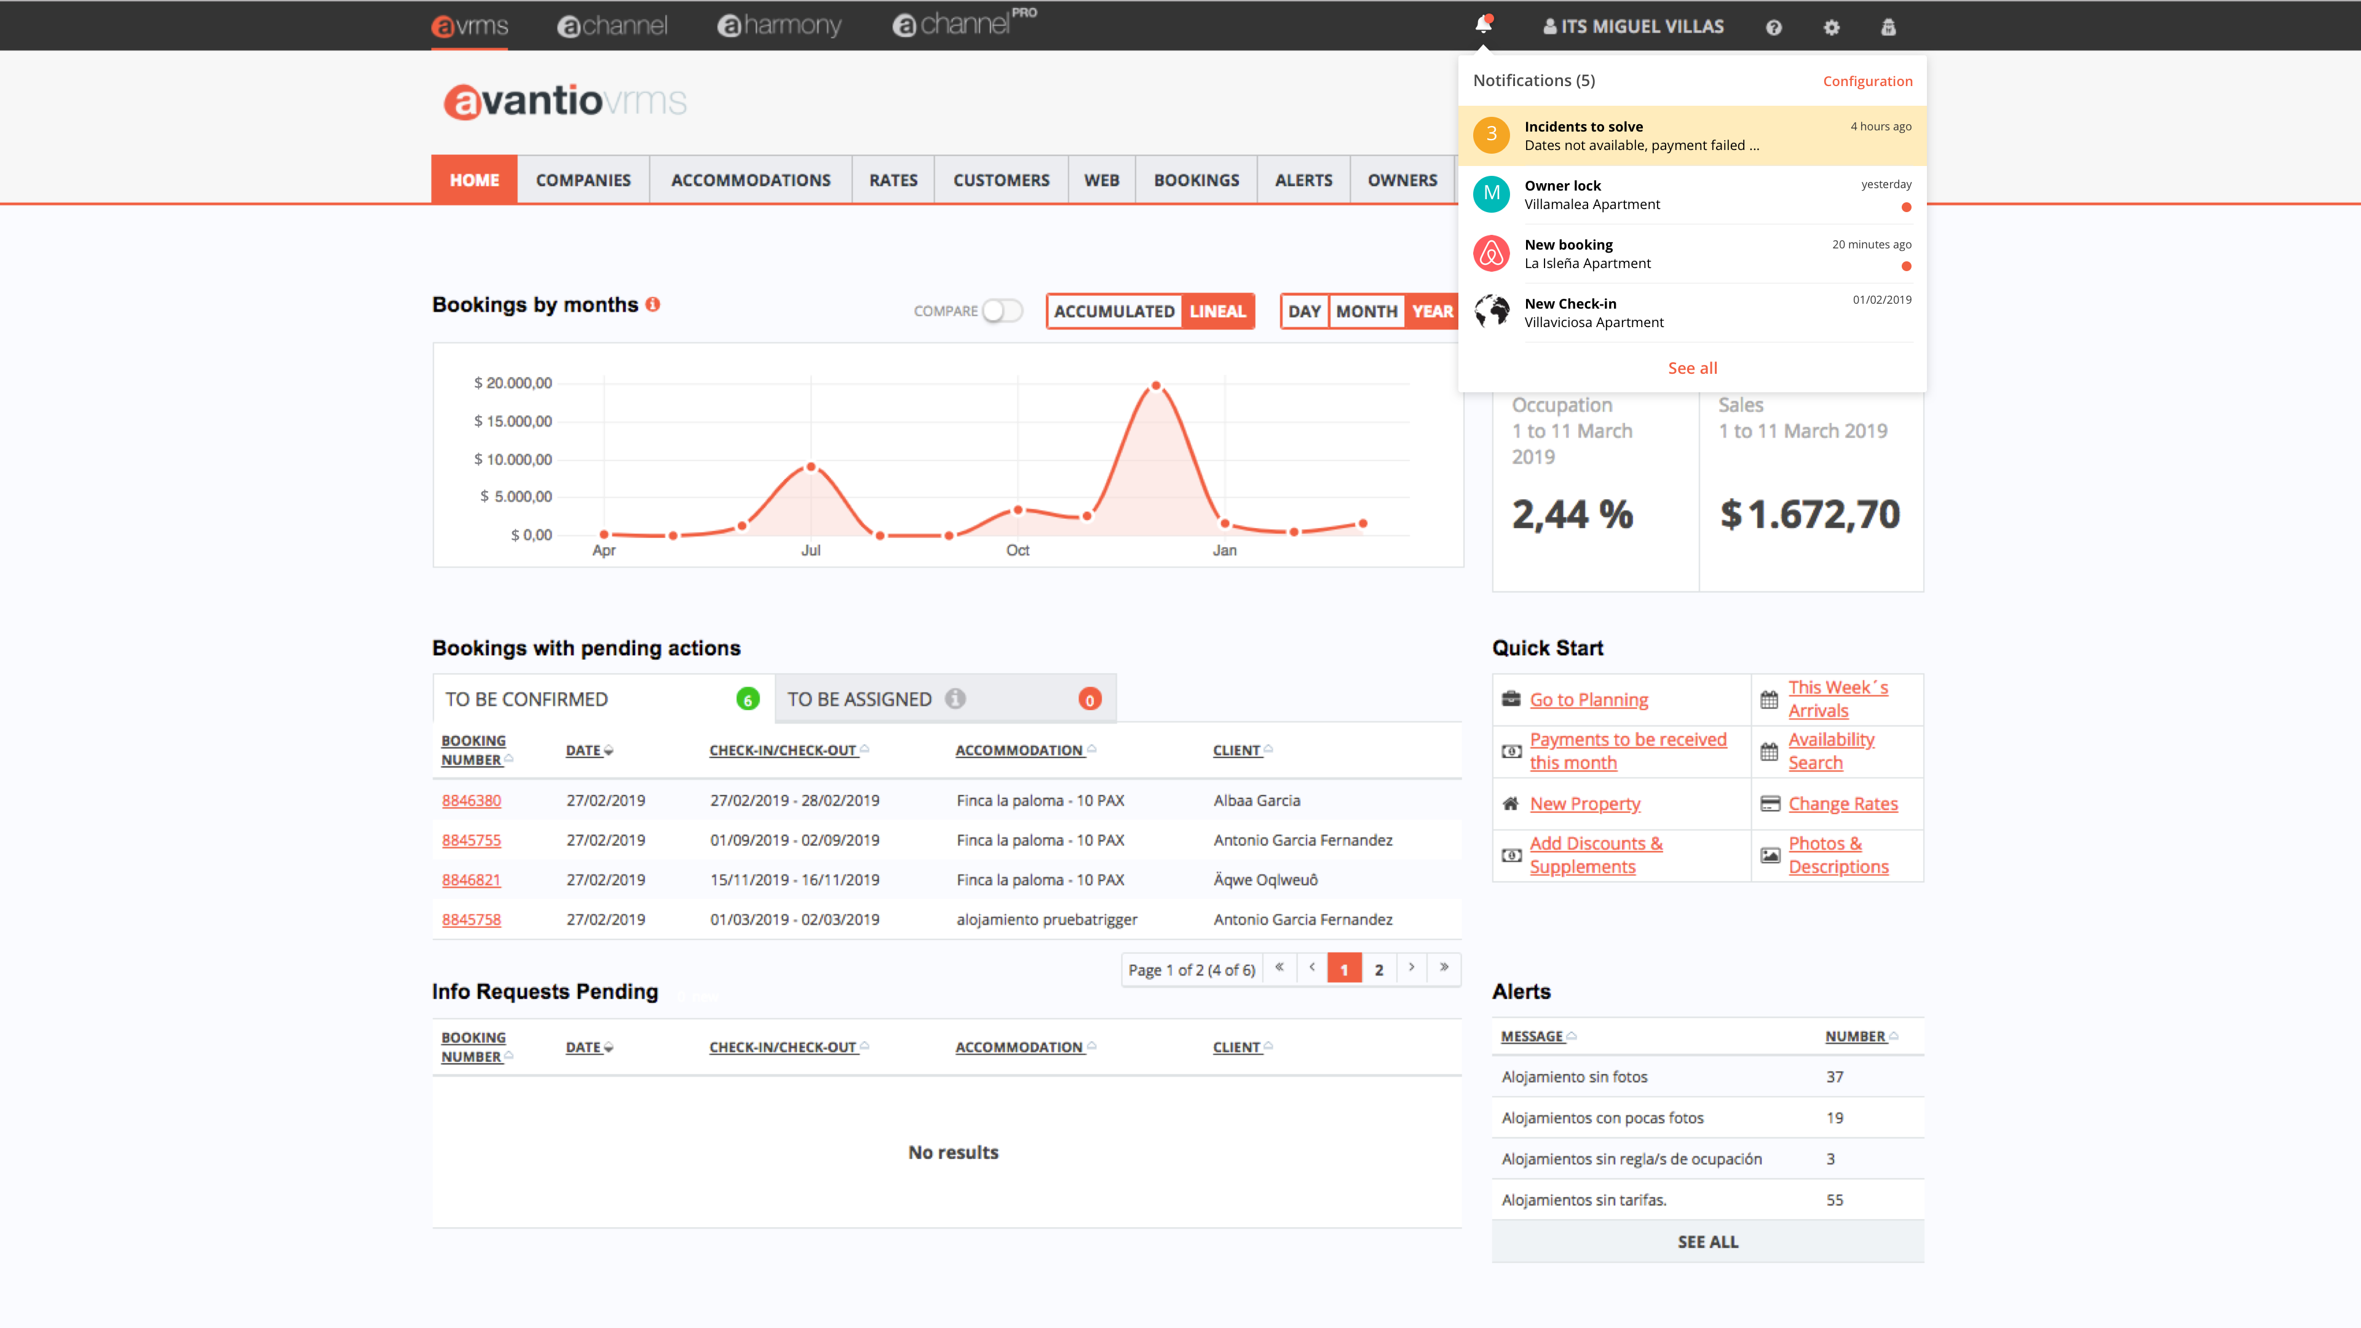The height and width of the screenshot is (1328, 2361).
Task: Click info icon beside TO BE ASSIGNED
Action: (955, 698)
